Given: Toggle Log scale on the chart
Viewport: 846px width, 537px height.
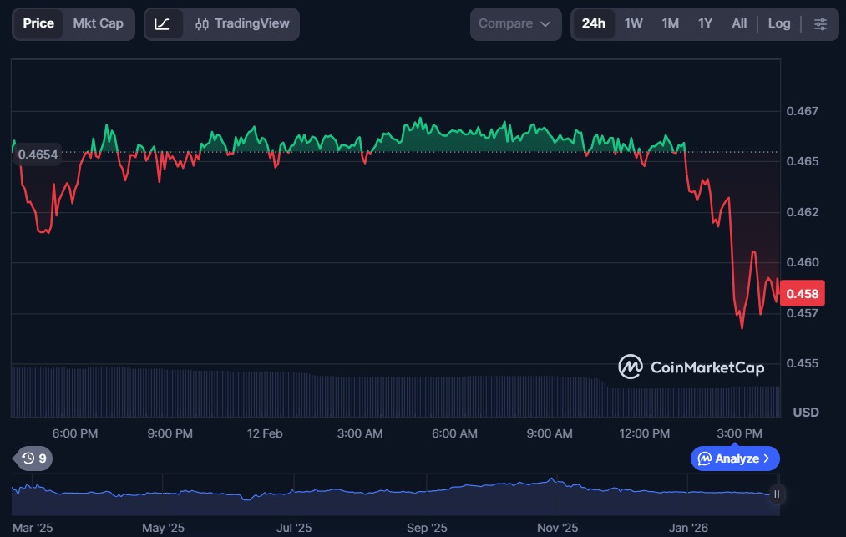Looking at the screenshot, I should [778, 24].
